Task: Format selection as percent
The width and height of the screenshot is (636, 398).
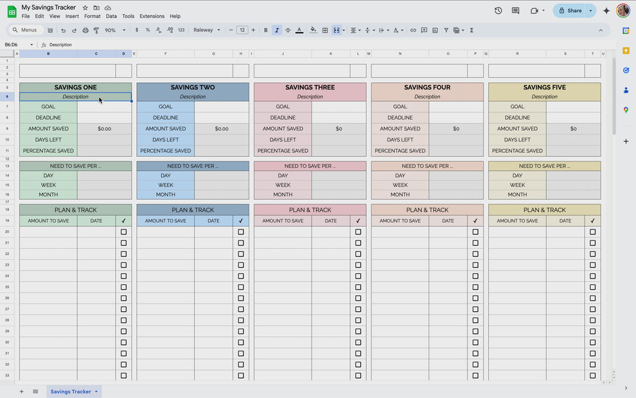Action: point(147,30)
